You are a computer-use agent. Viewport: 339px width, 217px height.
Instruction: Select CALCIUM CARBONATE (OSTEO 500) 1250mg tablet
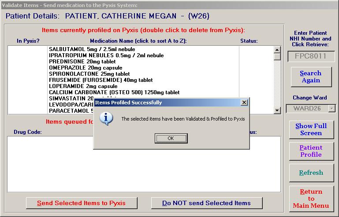tap(114, 92)
